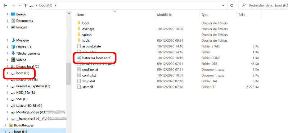This screenshot has height=133, width=288.
Task: Select the boot folder icon in file list
Action: [x=79, y=23]
